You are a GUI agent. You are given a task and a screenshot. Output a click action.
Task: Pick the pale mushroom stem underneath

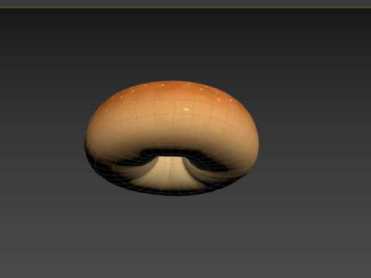[170, 173]
